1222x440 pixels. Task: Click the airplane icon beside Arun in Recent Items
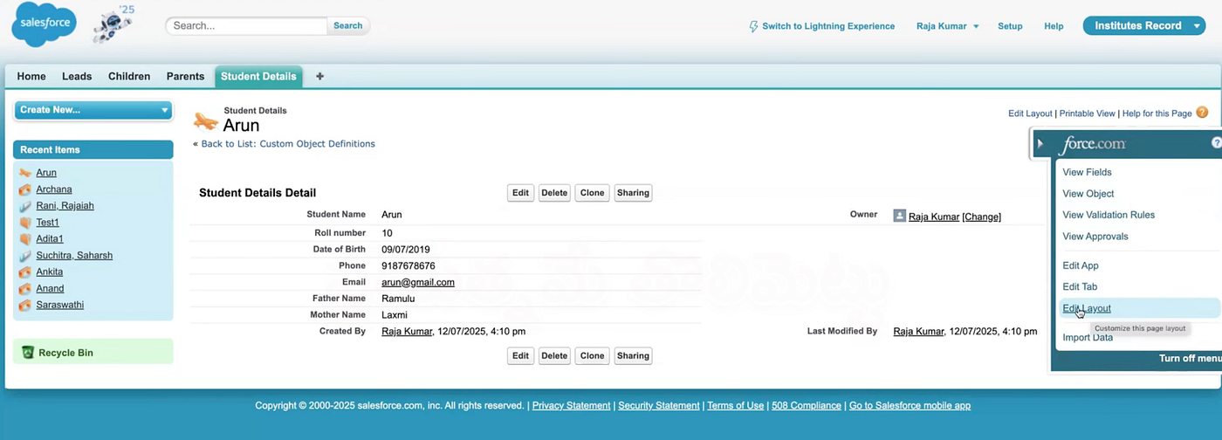tap(24, 173)
